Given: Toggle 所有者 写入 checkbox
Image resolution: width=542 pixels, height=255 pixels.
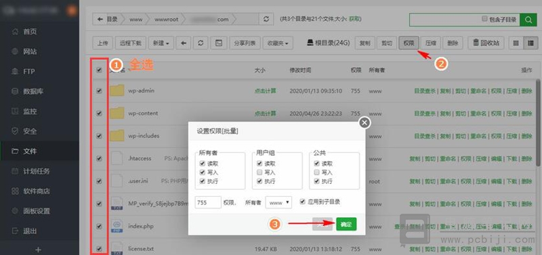Looking at the screenshot, I should pyautogui.click(x=202, y=172).
